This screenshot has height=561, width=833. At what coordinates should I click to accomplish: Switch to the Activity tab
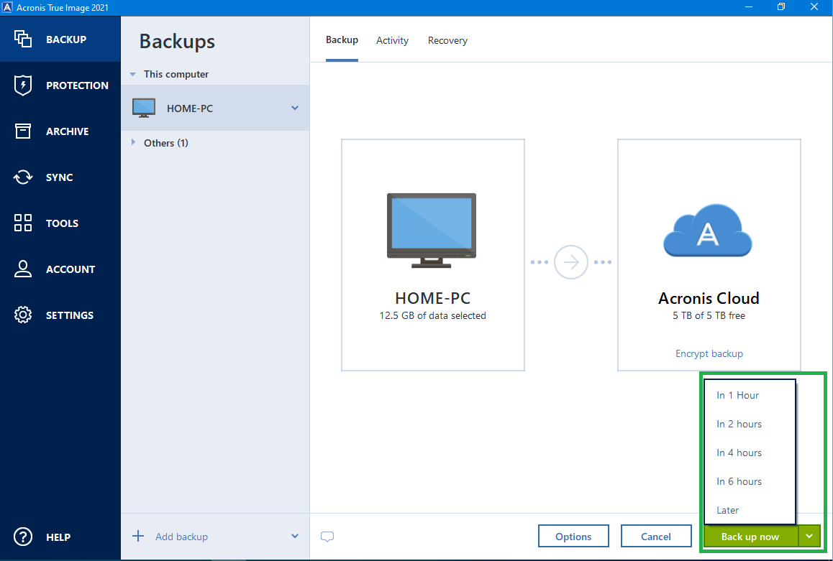click(392, 40)
